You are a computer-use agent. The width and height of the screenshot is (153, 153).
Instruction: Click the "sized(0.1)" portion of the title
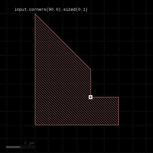pos(75,9)
